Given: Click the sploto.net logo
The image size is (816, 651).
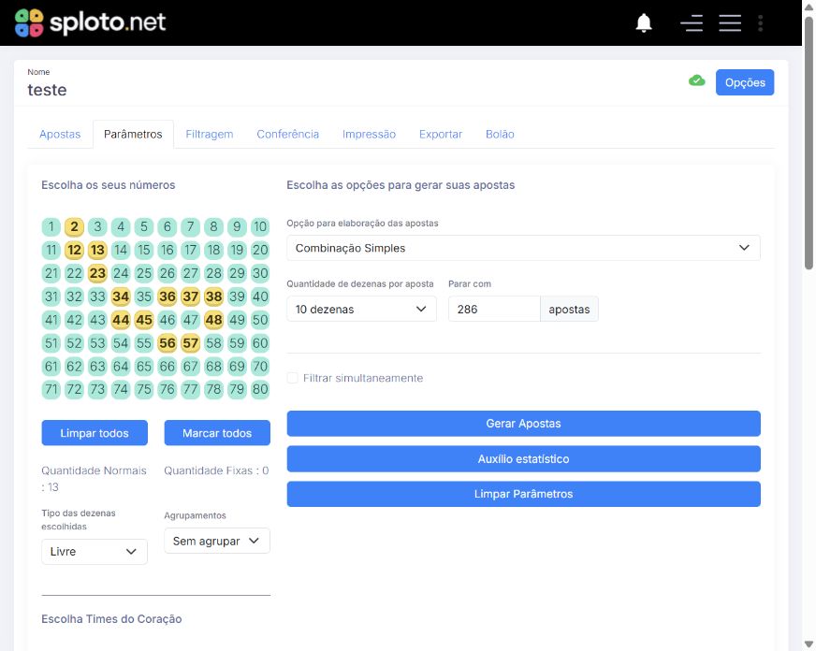Looking at the screenshot, I should click(90, 22).
